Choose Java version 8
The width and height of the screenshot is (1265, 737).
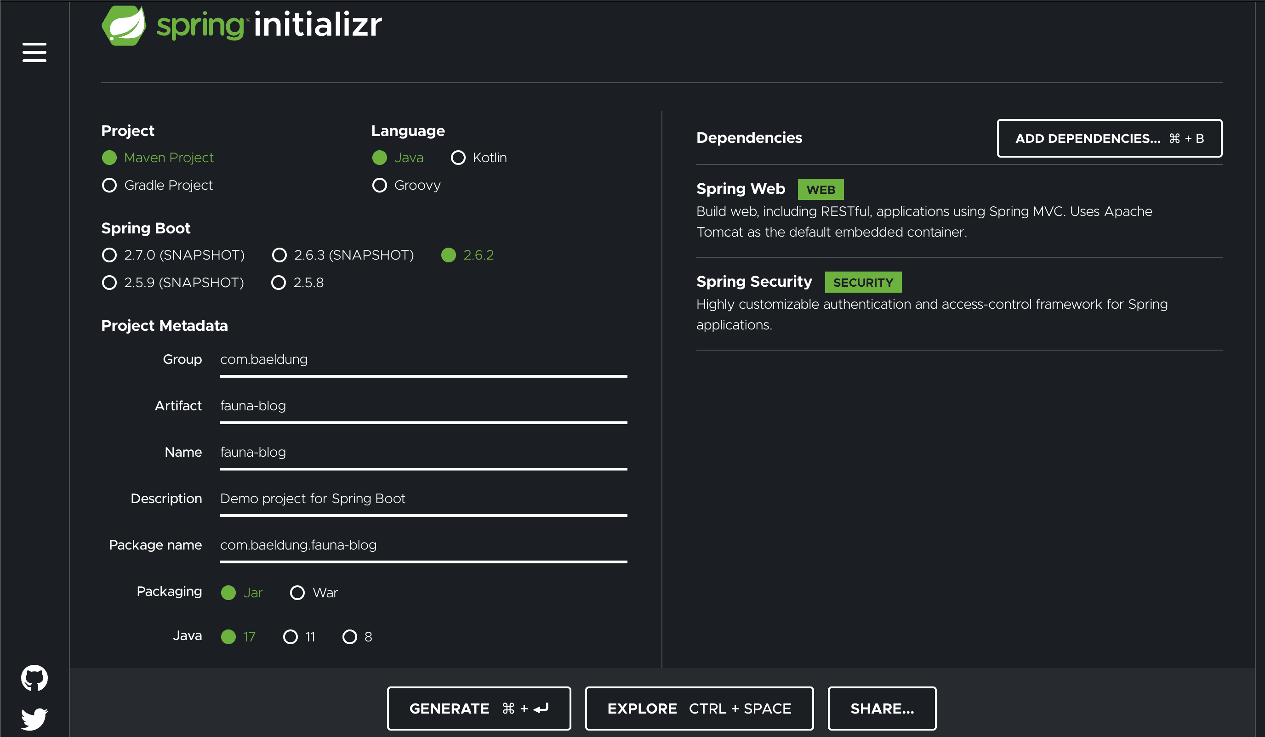point(349,637)
